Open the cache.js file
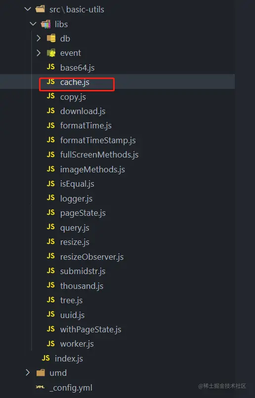Image resolution: width=255 pixels, height=398 pixels. point(75,82)
